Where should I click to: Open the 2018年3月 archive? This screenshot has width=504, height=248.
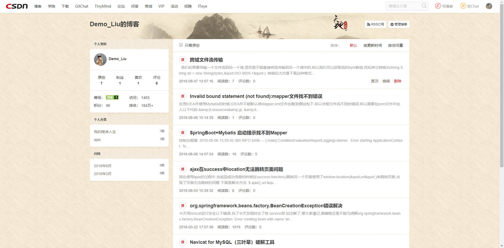pos(102,174)
